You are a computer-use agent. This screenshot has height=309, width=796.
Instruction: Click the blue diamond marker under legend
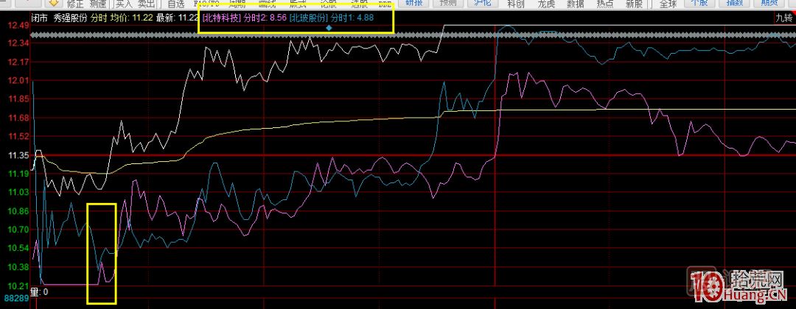point(329,28)
